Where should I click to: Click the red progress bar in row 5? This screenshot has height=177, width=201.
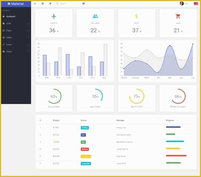point(176,156)
